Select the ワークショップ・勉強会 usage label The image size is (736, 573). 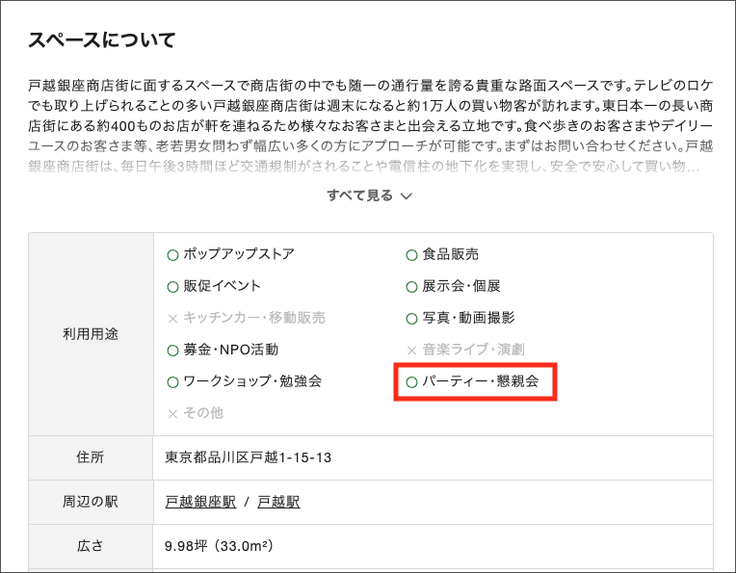click(252, 381)
